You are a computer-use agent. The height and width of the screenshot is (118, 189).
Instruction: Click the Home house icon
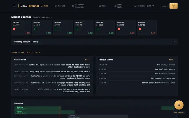pos(42,6)
